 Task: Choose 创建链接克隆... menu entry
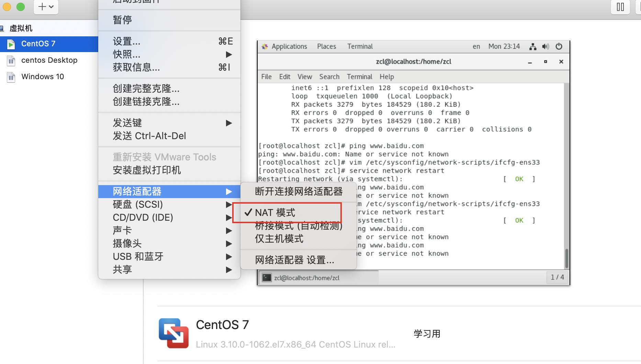(169, 101)
